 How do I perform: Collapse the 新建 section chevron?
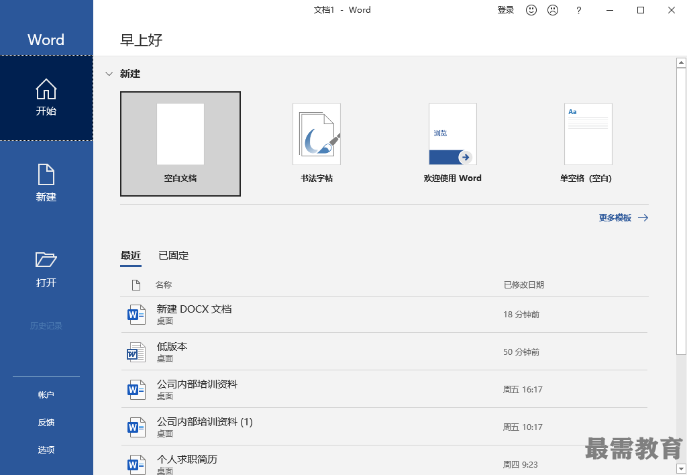(109, 74)
